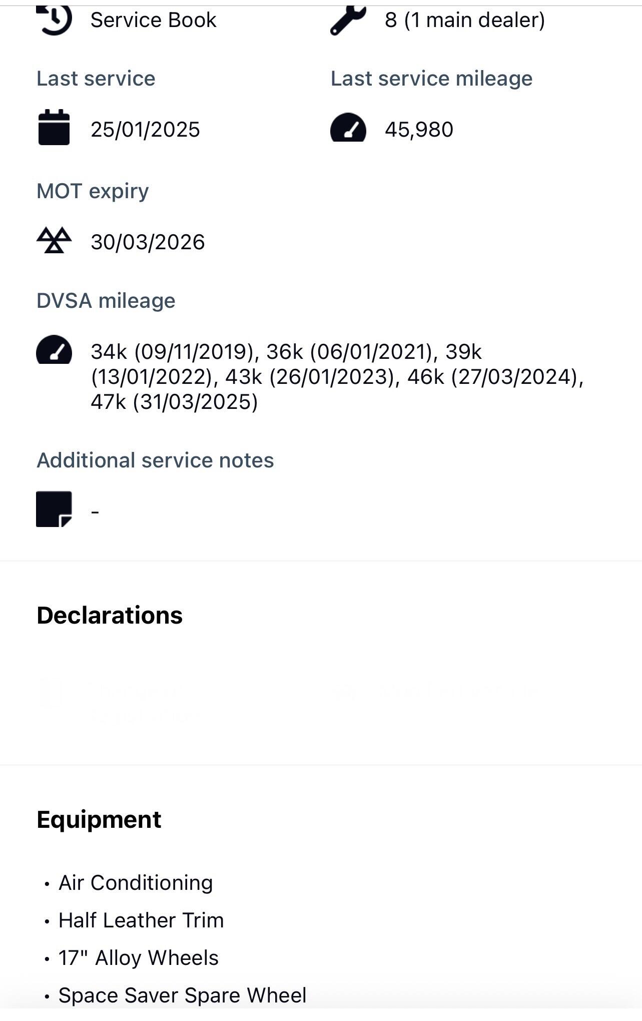
Task: Tap the Half Leather Trim item
Action: [x=141, y=920]
